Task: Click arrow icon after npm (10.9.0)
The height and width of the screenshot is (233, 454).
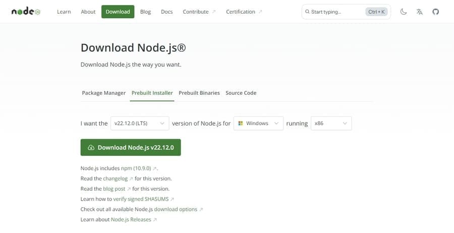Action: (155, 168)
